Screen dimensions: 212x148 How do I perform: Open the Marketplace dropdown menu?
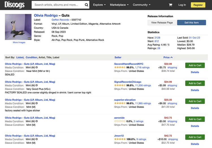(x=119, y=5)
